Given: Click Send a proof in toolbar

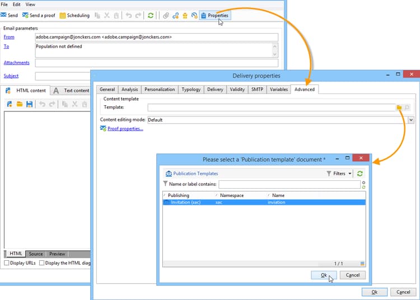Looking at the screenshot, I should (x=39, y=15).
